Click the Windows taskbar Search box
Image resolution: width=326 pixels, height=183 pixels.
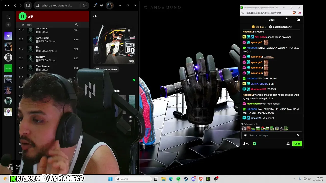133,179
